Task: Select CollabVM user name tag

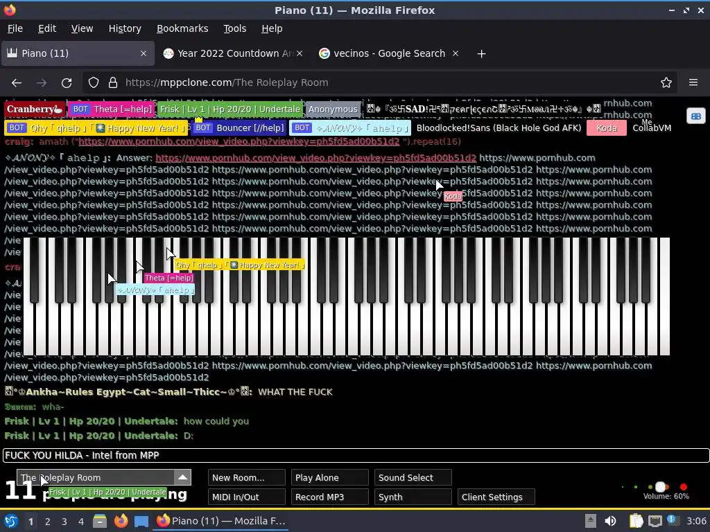Action: coord(652,128)
